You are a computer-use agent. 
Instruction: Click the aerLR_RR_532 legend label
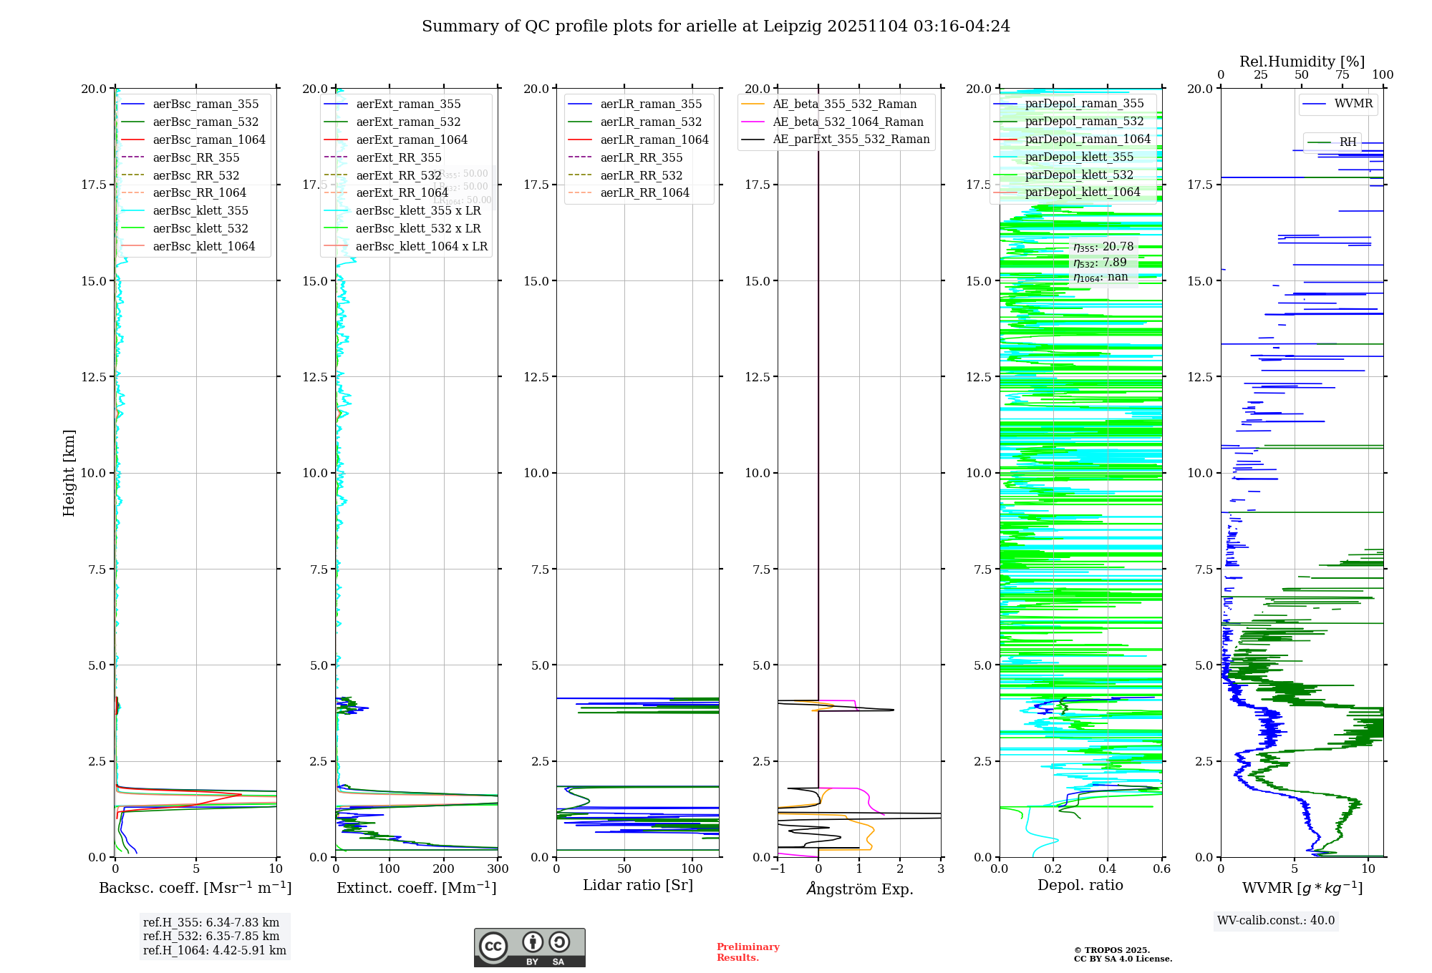tap(641, 175)
